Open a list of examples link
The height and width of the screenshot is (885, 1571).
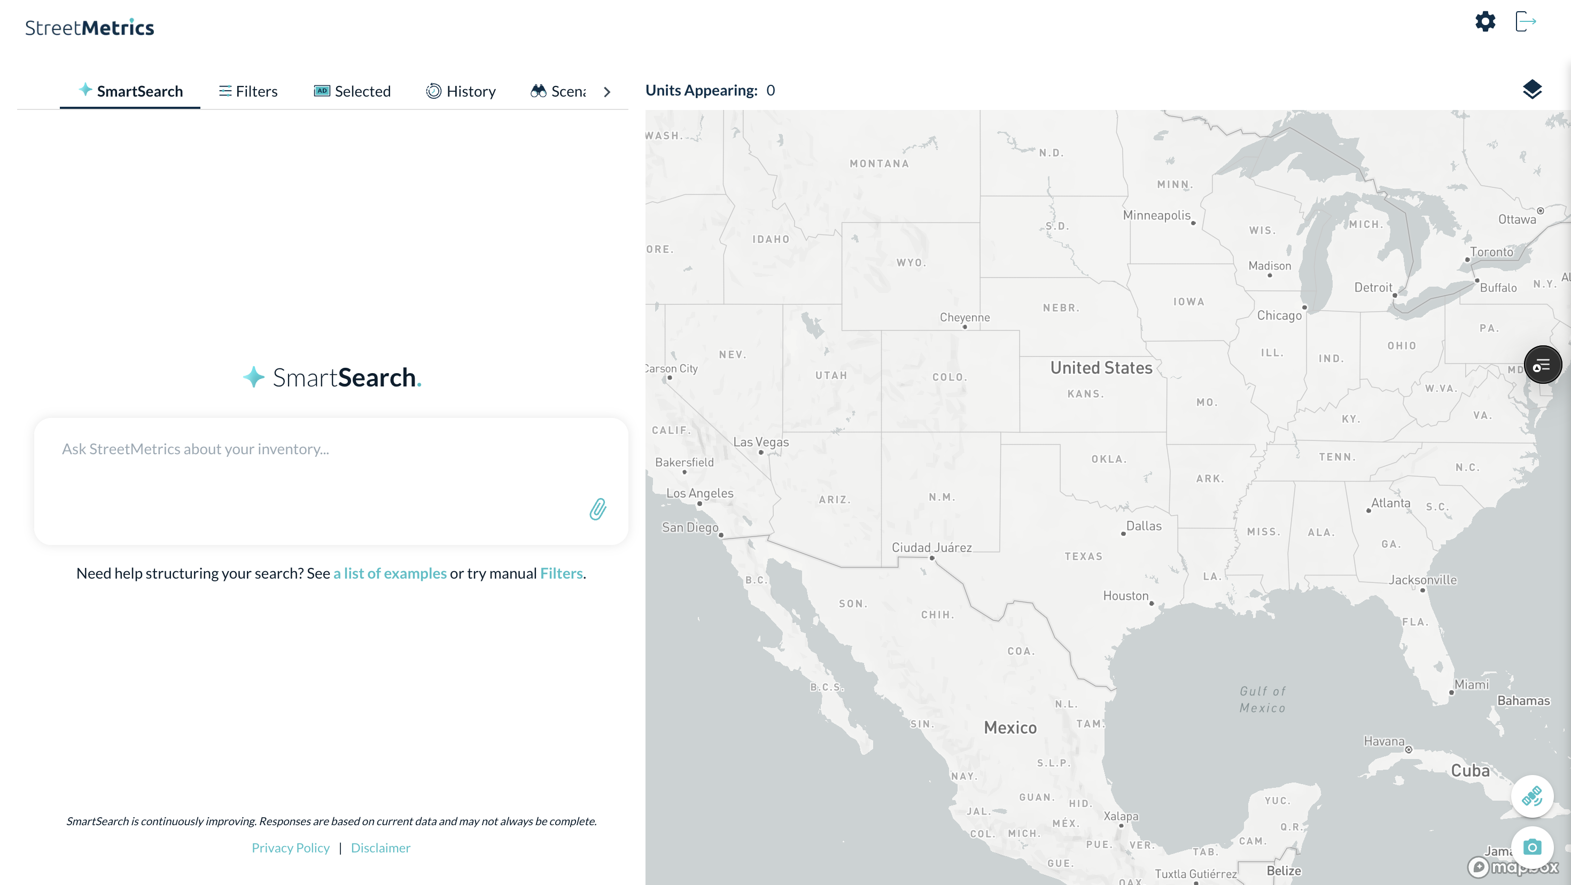(x=390, y=573)
